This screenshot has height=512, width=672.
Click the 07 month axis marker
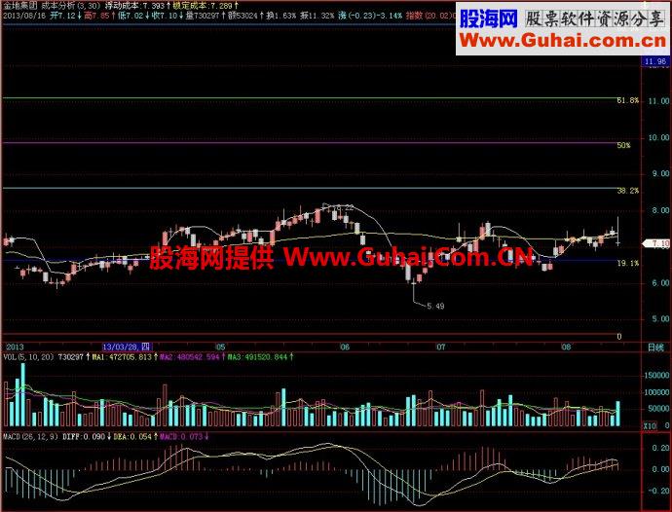(x=440, y=347)
